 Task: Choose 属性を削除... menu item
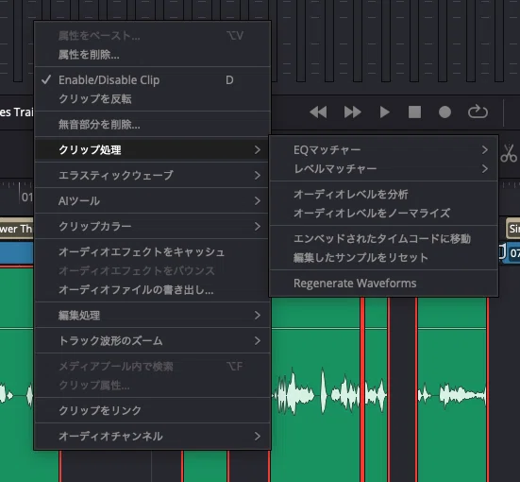point(153,55)
